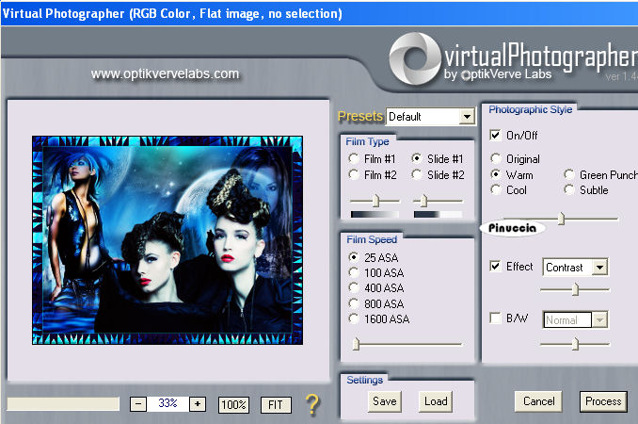Set preview zoom to 100%
Screen dimensions: 638x424
click(233, 405)
